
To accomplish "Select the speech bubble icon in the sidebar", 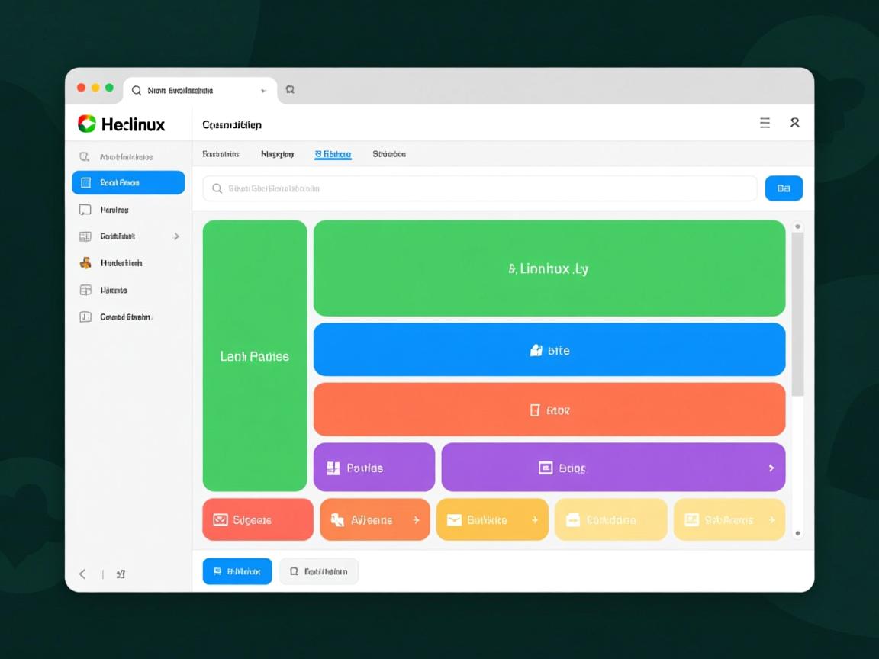I will pos(85,210).
